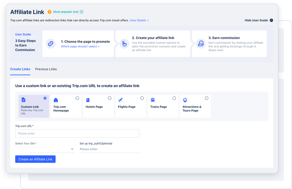Focus the Trip.com URL input field
Screen dimensions: 292x189
[x=77, y=134]
